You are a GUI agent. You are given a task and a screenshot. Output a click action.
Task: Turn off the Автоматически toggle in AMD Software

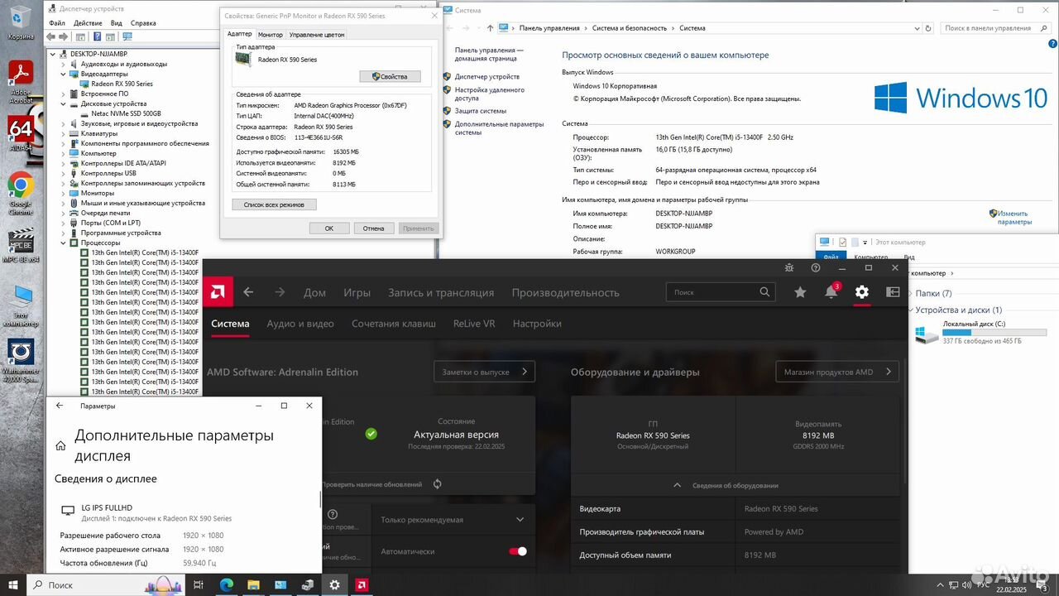518,551
